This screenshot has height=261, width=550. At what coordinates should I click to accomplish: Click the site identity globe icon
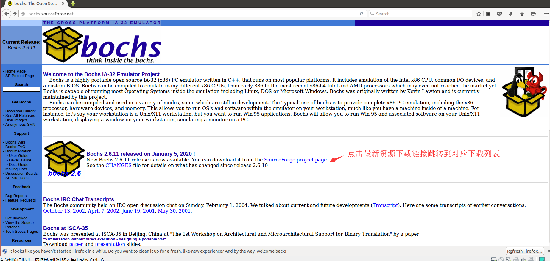(23, 14)
